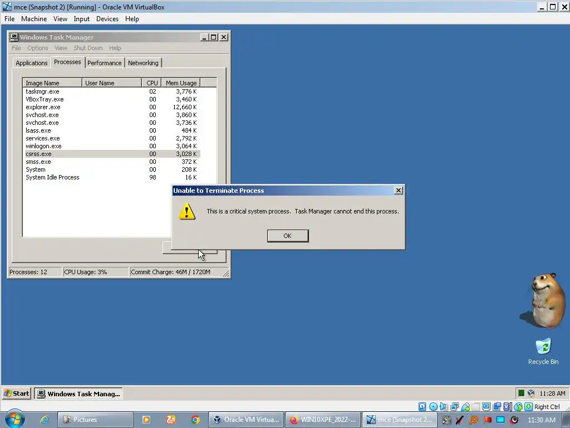Sort processes by Mem Usage column

[181, 83]
